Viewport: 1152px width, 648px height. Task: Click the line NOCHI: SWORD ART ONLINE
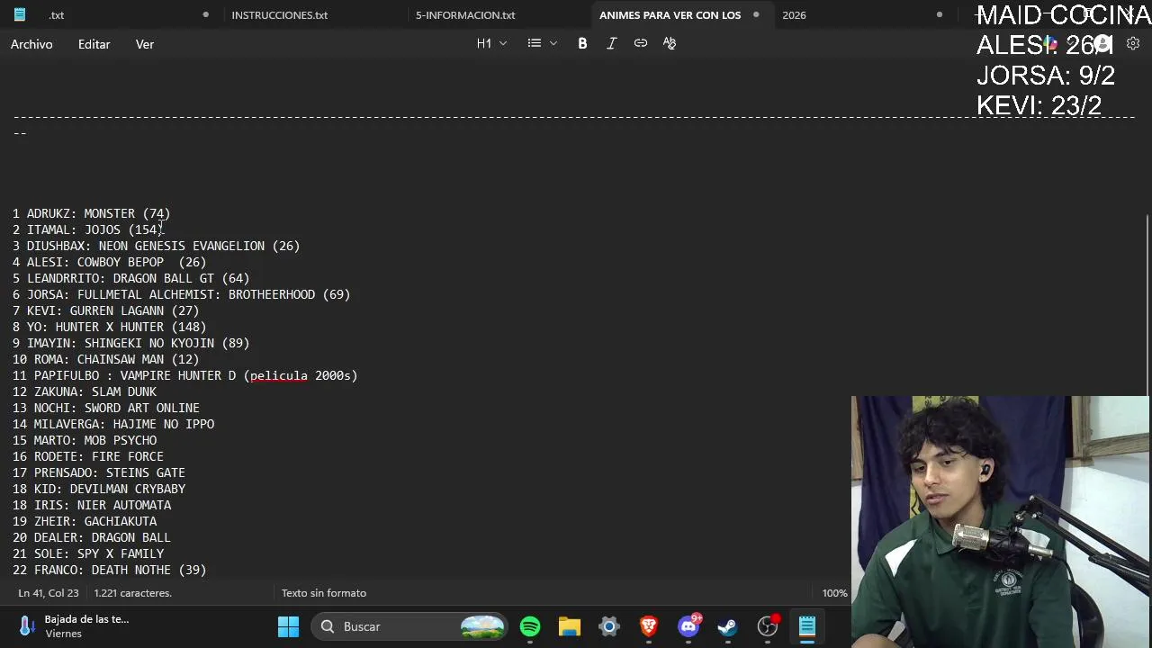(106, 408)
